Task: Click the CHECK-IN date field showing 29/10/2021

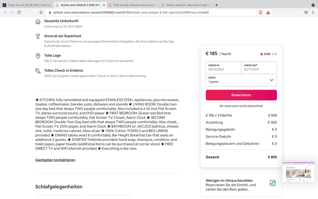Action: click(223, 67)
